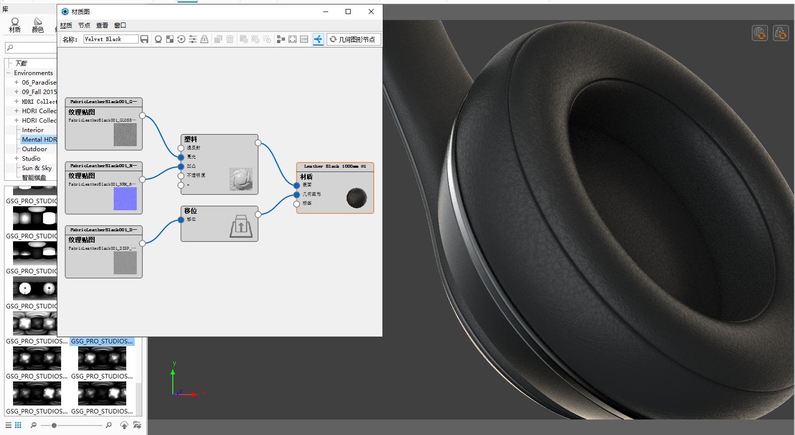Viewport: 795px width, 435px height.
Task: Click the fit-to-frame zoom icon
Action: (293, 39)
